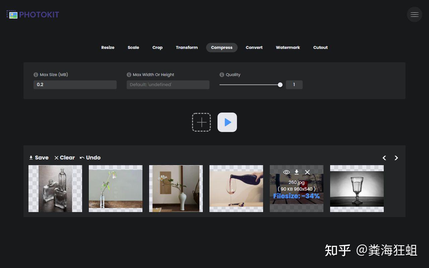
Task: Click the Filesize: -34% label
Action: coord(297,196)
